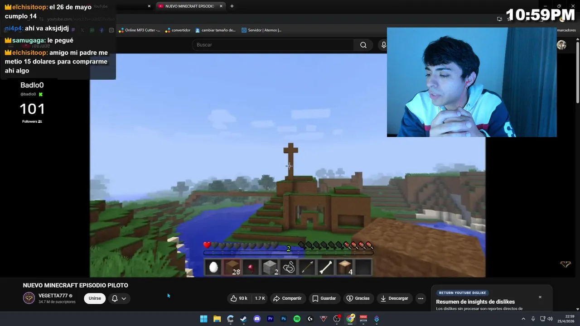Click the YouTube search magnifier button
The image size is (580, 326).
(x=363, y=45)
